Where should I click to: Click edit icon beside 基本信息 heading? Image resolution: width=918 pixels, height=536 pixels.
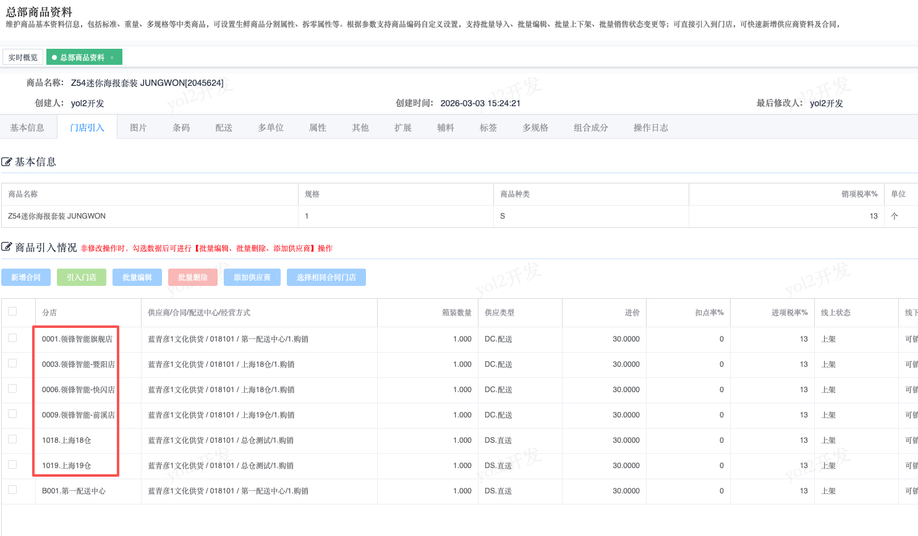pos(7,162)
